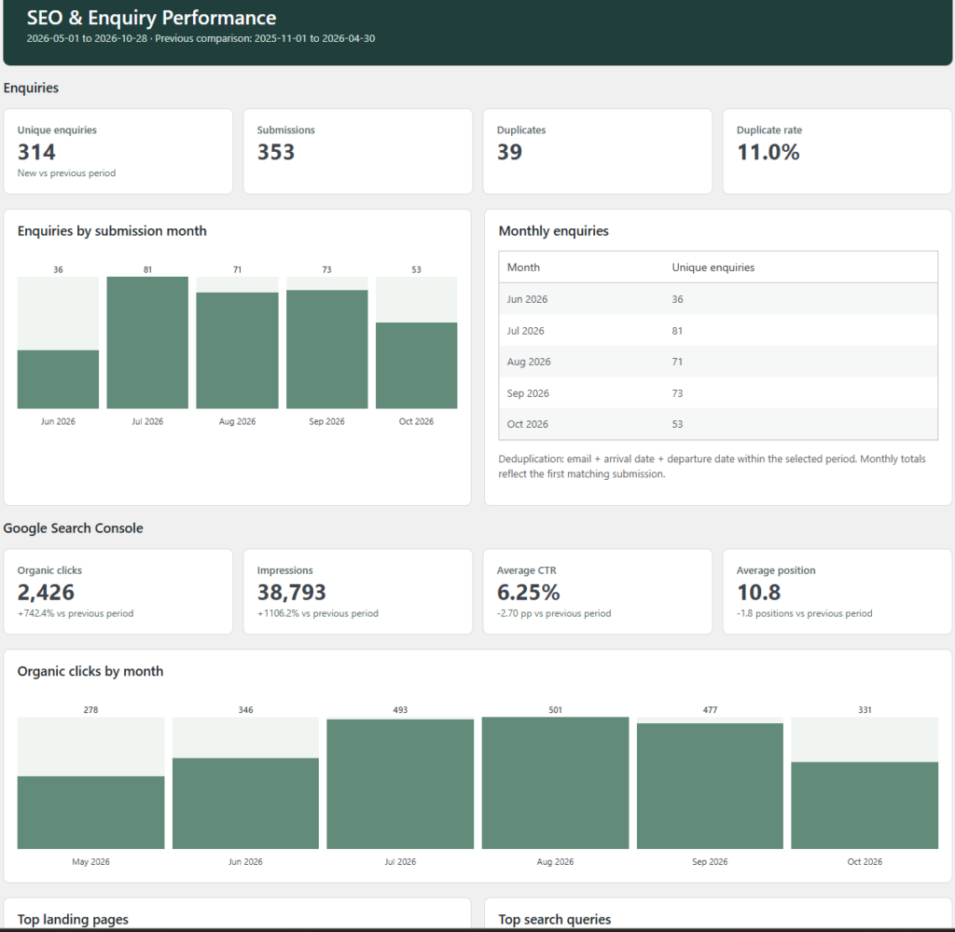Click the Month column header

(x=523, y=267)
